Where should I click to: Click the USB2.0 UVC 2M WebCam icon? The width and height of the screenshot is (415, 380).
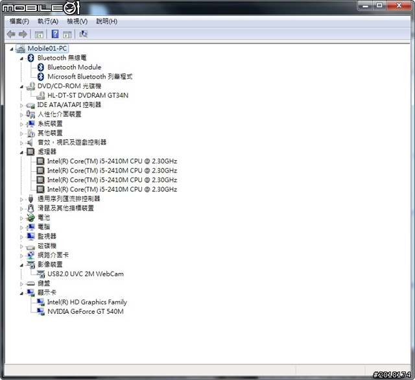tap(40, 274)
